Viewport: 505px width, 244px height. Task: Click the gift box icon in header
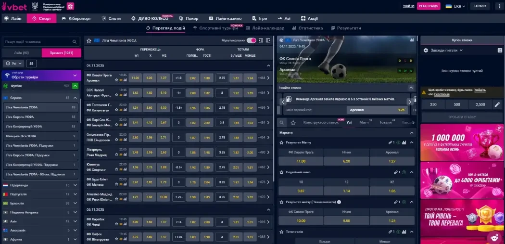click(70, 6)
